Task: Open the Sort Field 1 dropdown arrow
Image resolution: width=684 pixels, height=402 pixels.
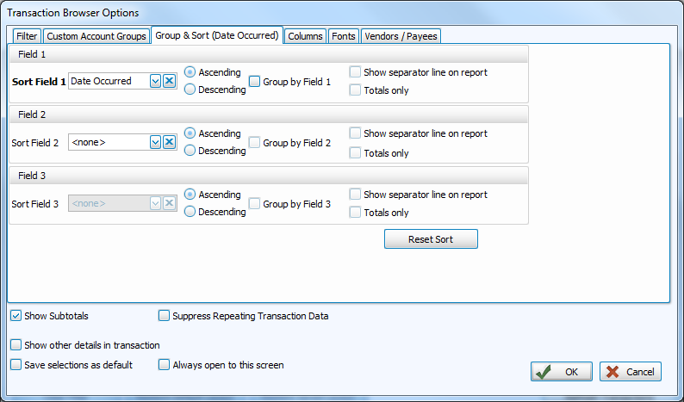Action: 156,81
